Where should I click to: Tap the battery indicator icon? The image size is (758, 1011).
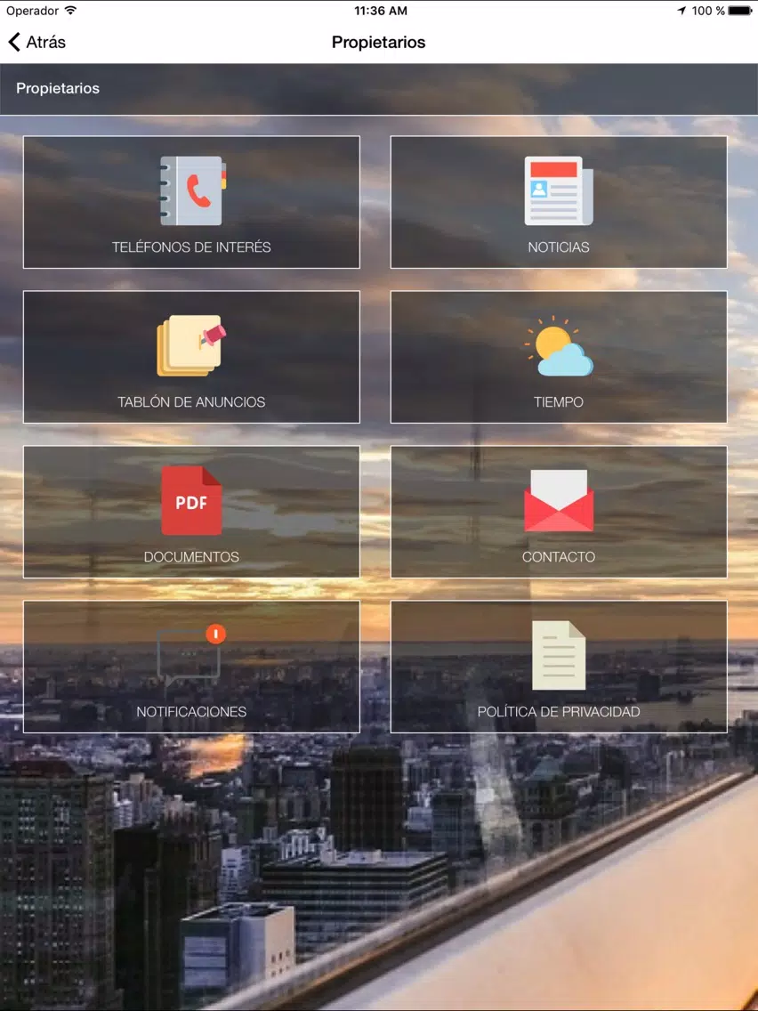tap(740, 11)
